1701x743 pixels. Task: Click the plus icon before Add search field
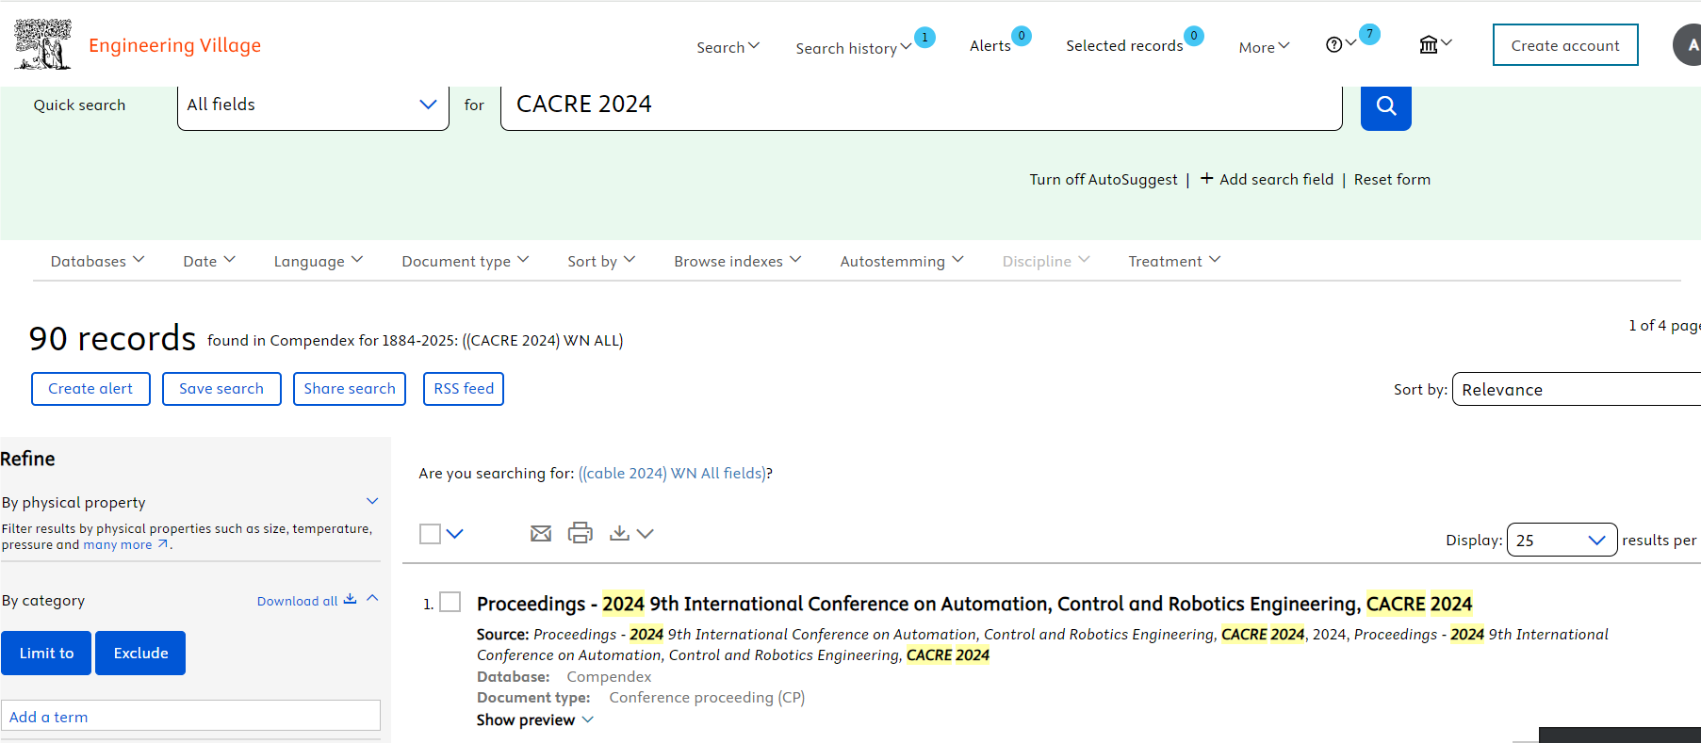pos(1206,178)
